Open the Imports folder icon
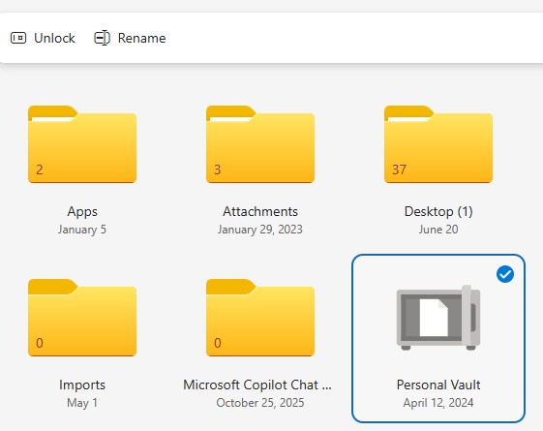Image resolution: width=543 pixels, height=431 pixels. [x=82, y=318]
